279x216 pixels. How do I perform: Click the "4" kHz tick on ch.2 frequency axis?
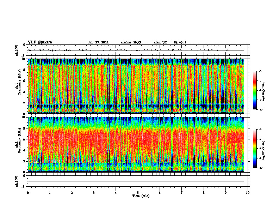(25, 150)
